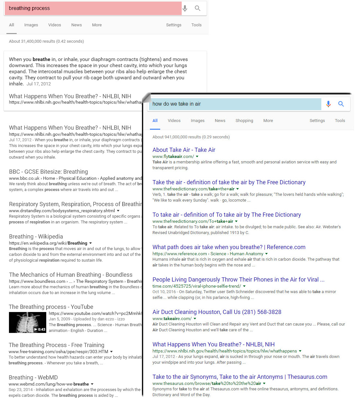Select All tab in right results window
Image resolution: width=356 pixels, height=400 pixels.
pyautogui.click(x=155, y=121)
